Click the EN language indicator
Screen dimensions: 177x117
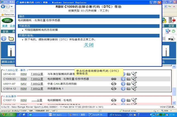tap(131, 115)
